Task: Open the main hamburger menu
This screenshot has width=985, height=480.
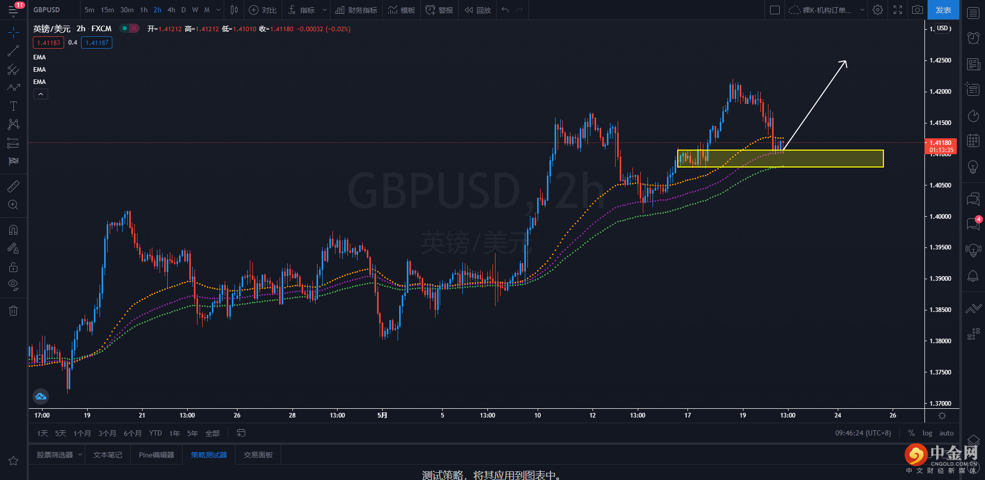Action: coord(13,10)
